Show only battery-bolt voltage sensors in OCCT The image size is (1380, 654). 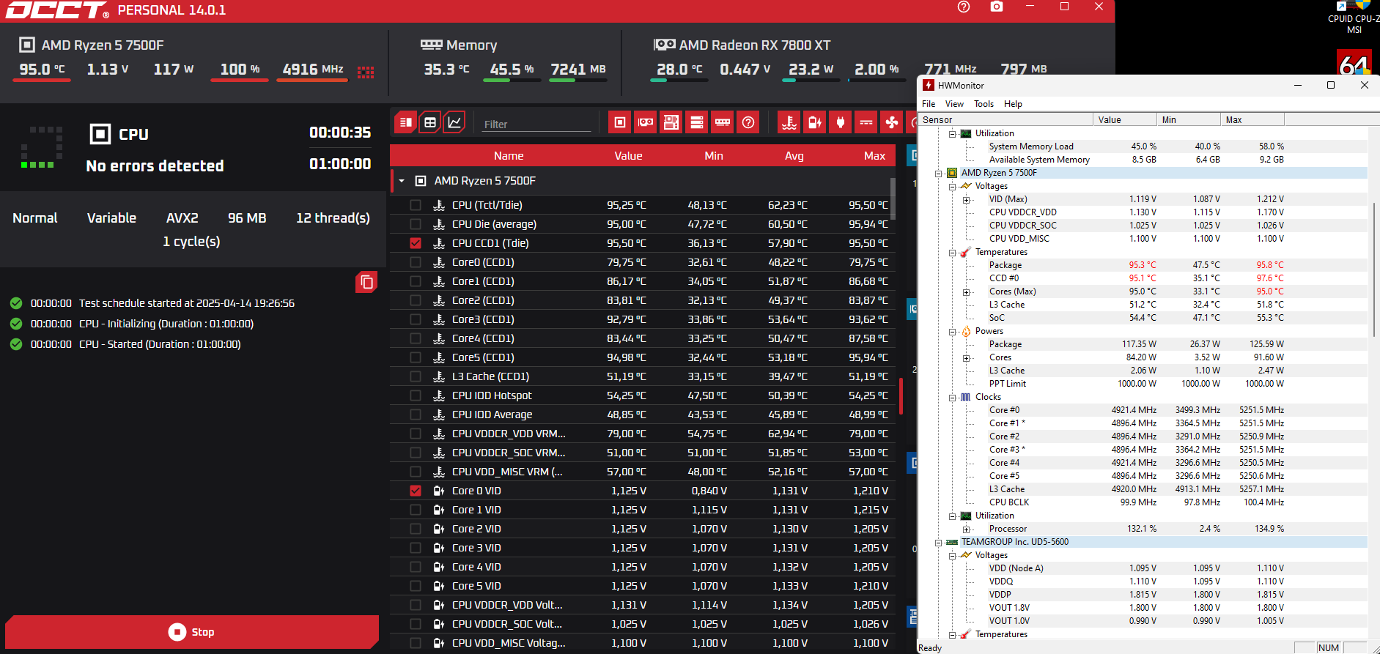(x=815, y=122)
